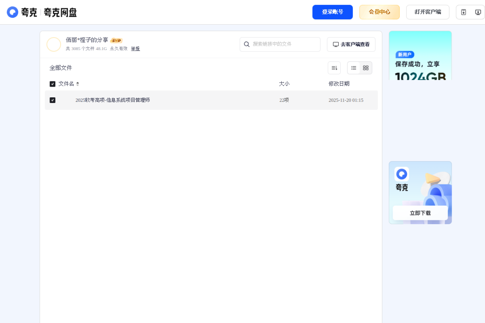The height and width of the screenshot is (323, 485).
Task: Click the sharer's avatar circle
Action: click(54, 44)
